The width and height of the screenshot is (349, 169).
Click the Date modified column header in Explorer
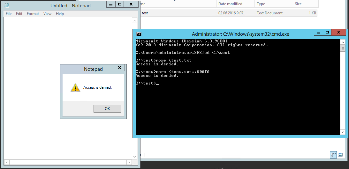235,4
